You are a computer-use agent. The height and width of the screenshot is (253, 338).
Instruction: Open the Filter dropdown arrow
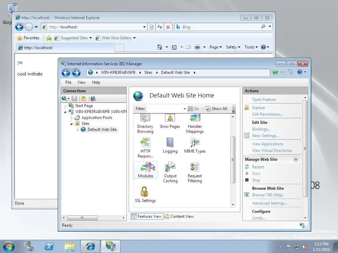click(x=185, y=109)
